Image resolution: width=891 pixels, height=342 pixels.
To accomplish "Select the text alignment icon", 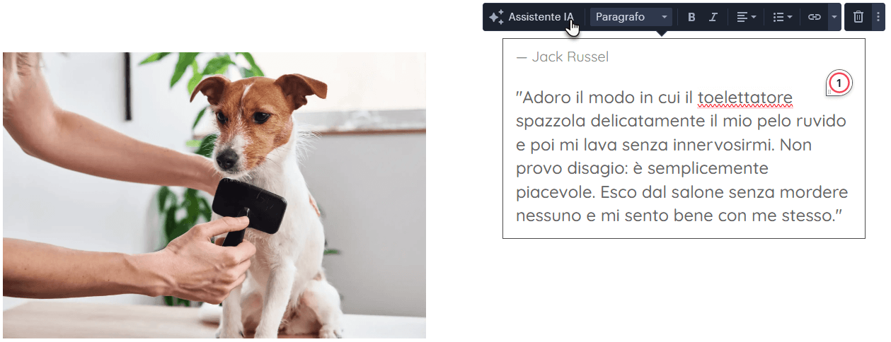I will [742, 17].
